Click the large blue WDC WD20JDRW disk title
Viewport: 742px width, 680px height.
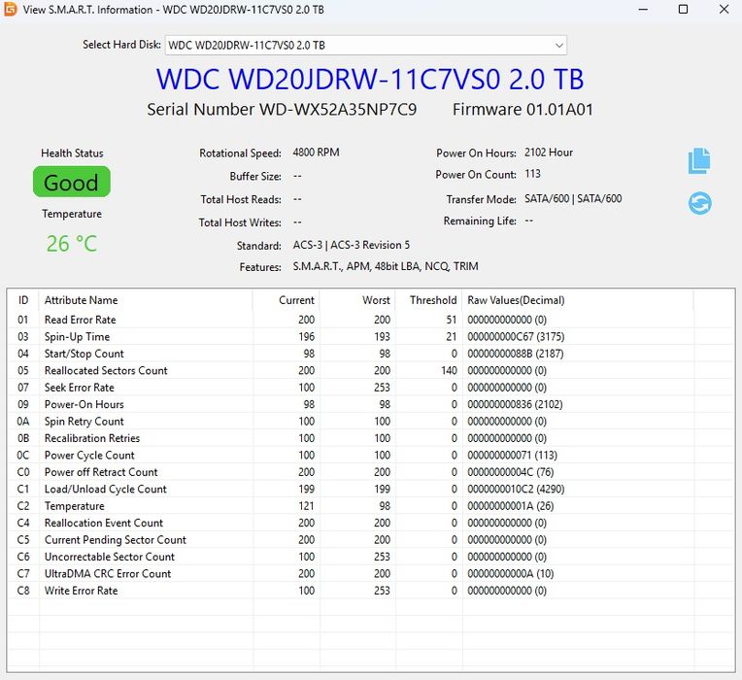coord(370,79)
